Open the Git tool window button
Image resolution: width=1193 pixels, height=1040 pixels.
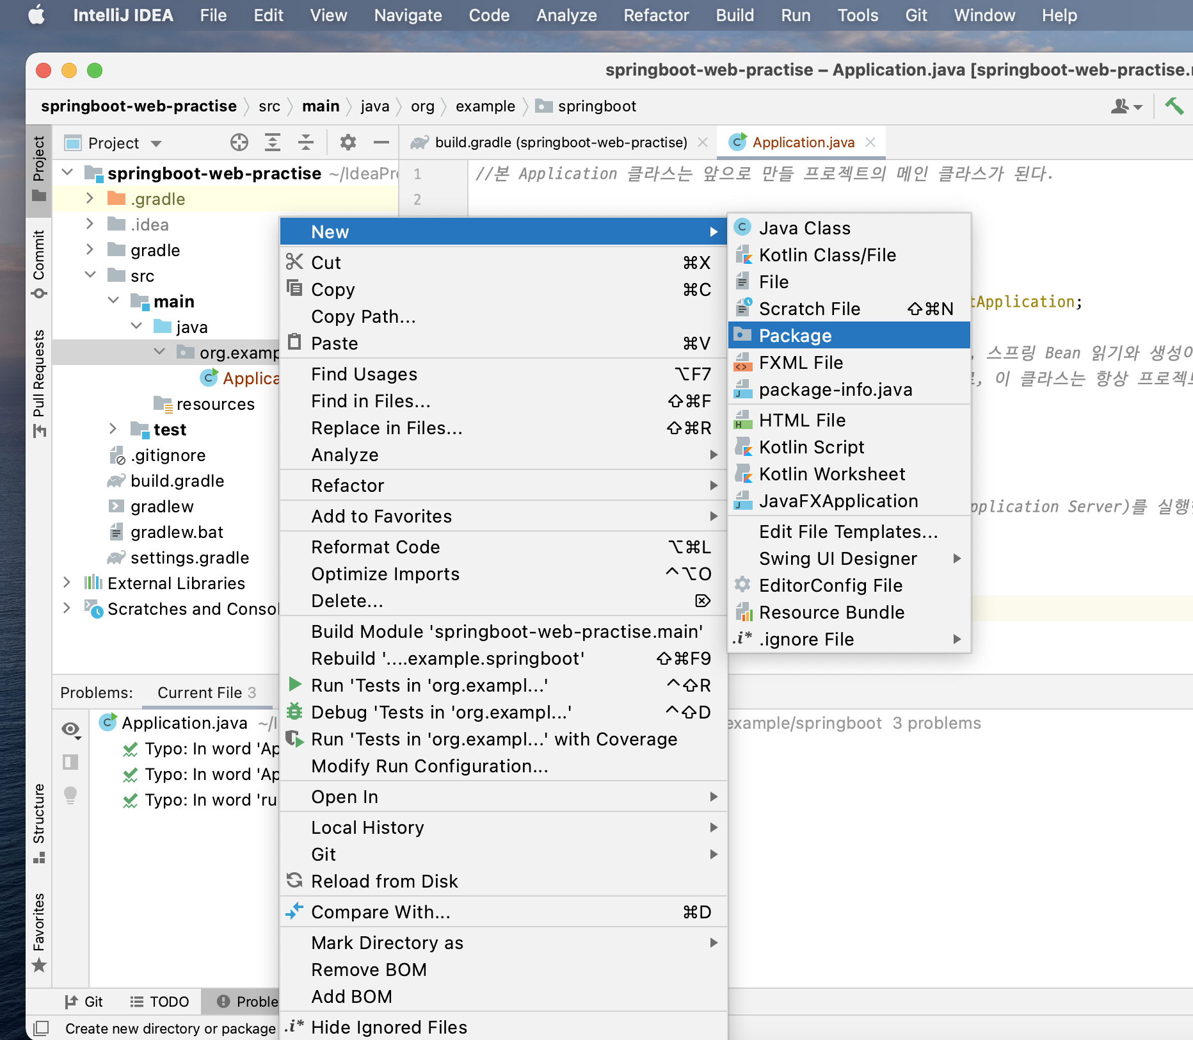pyautogui.click(x=84, y=1002)
